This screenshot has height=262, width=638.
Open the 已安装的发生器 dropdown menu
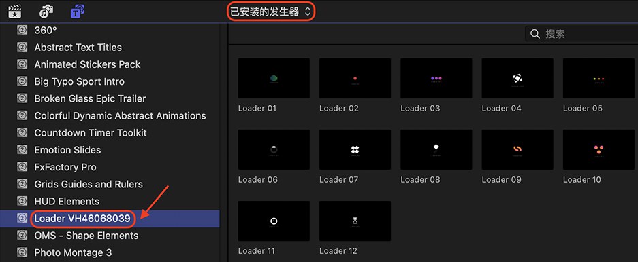270,12
